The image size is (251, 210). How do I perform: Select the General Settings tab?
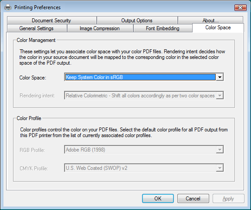tap(37, 28)
